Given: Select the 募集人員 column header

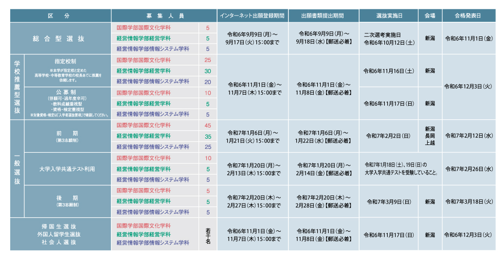Looking at the screenshot, I should (x=164, y=16).
